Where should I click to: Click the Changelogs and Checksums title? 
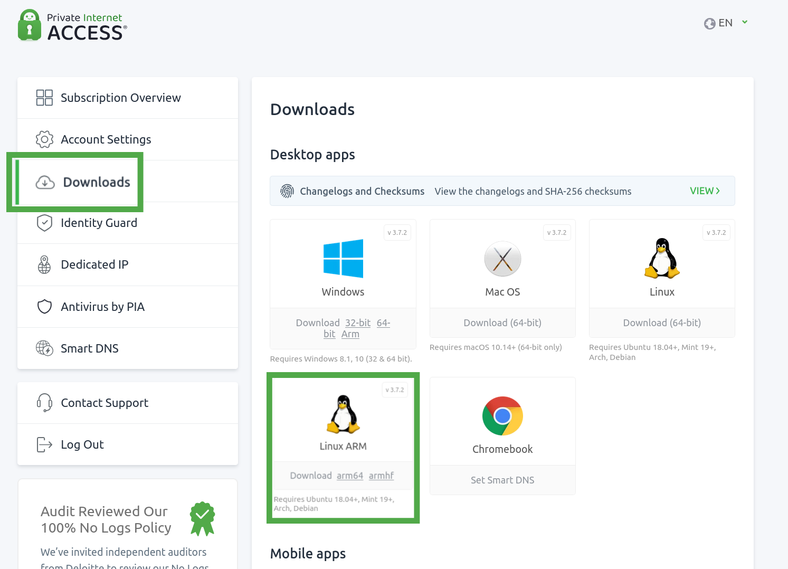[362, 191]
